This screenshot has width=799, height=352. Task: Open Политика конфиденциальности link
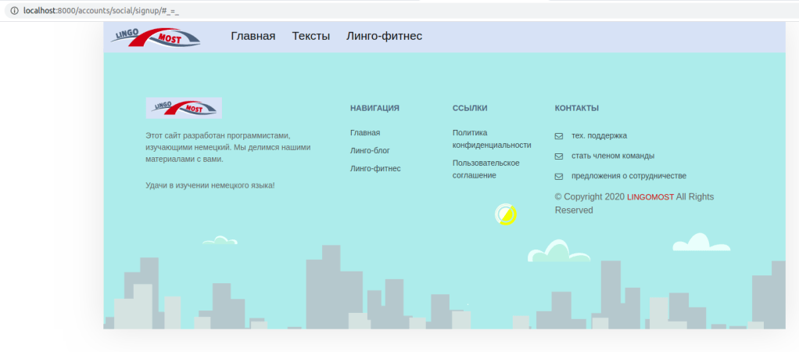point(491,138)
